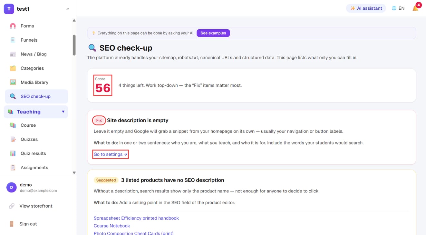
Task: Click the Media library picture icon
Action: (13, 82)
